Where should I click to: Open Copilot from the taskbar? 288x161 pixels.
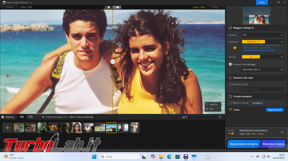click(152, 157)
